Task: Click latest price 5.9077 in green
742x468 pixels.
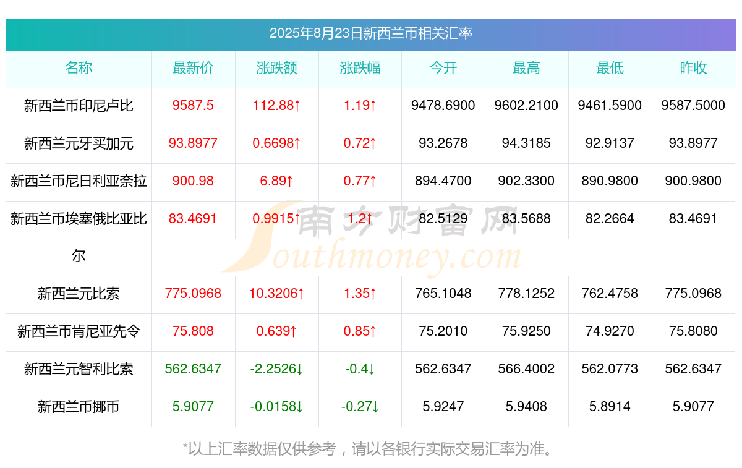Action: (x=194, y=407)
